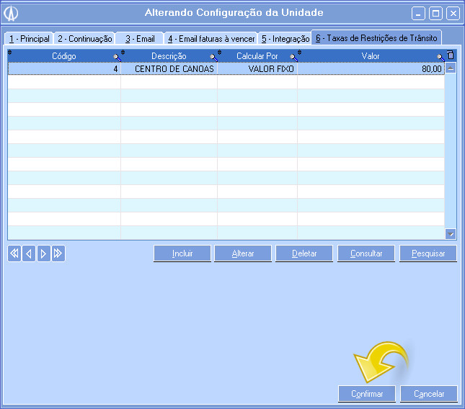Close the Alterando Configuração window
465x409 pixels.
[x=453, y=14]
